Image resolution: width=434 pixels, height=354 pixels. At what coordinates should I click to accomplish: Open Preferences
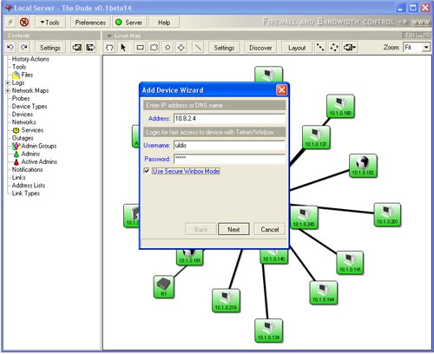[x=90, y=23]
